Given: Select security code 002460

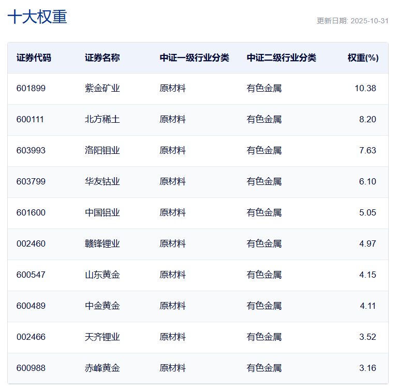Looking at the screenshot, I should click(31, 243).
